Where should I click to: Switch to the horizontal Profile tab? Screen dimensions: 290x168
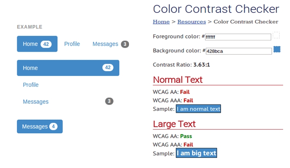click(72, 44)
